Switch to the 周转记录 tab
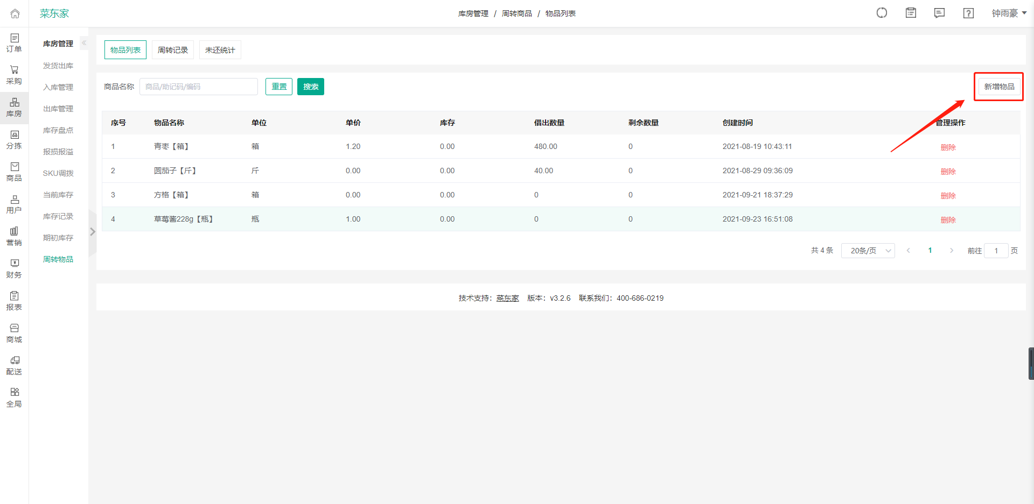Image resolution: width=1034 pixels, height=504 pixels. 172,50
